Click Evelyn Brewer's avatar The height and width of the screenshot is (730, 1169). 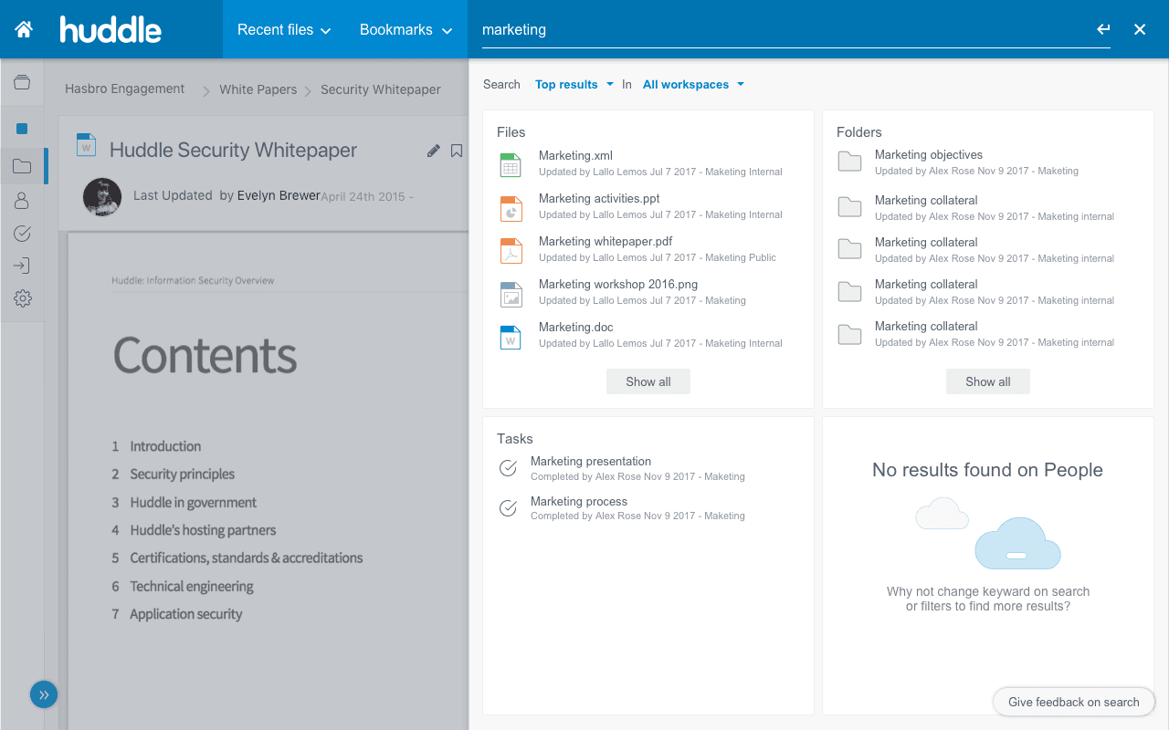coord(102,196)
